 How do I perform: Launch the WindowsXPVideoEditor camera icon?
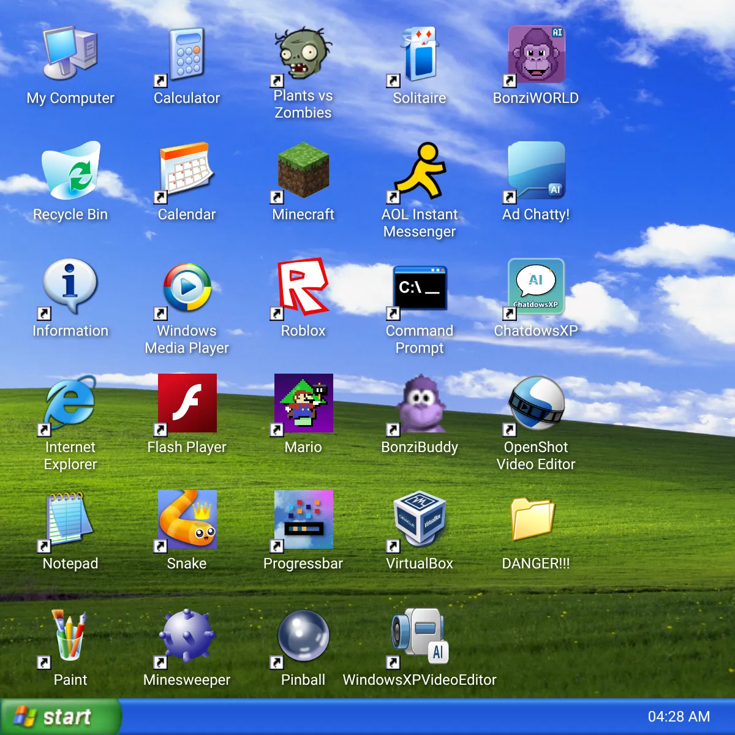pyautogui.click(x=420, y=636)
